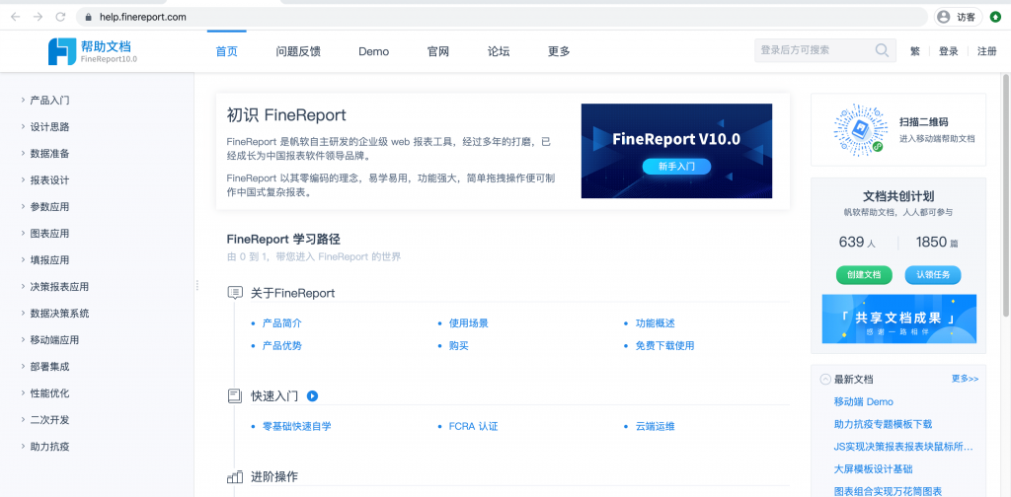Click the green 创建文档 button
Image resolution: width=1011 pixels, height=497 pixels.
click(x=864, y=275)
